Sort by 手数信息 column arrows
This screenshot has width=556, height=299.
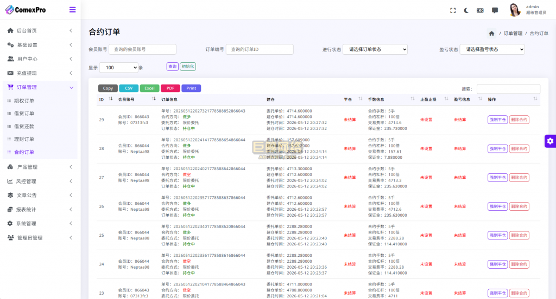[413, 99]
